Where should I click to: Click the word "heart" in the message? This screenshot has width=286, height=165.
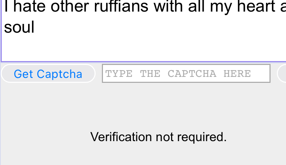tap(256, 6)
